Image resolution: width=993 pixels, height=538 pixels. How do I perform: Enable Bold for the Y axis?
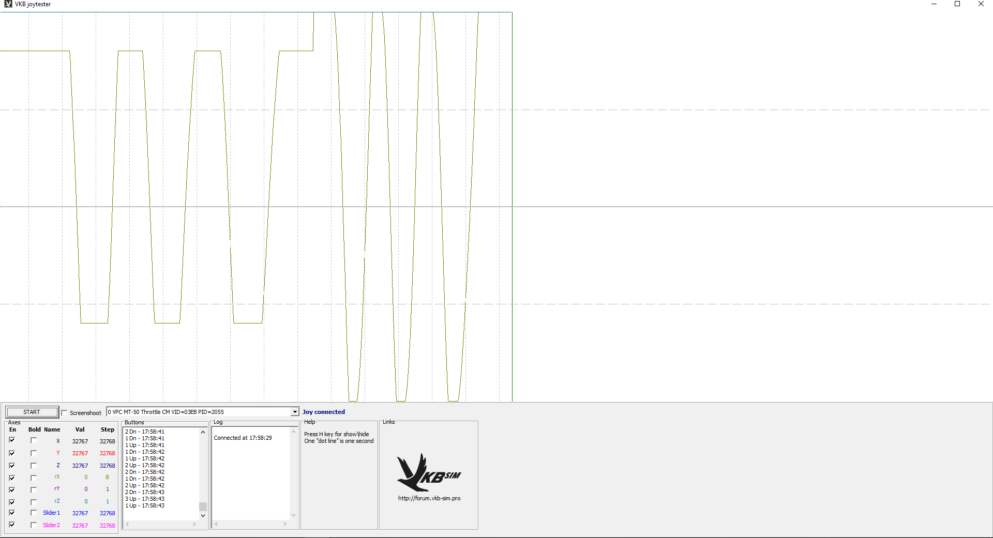point(34,453)
